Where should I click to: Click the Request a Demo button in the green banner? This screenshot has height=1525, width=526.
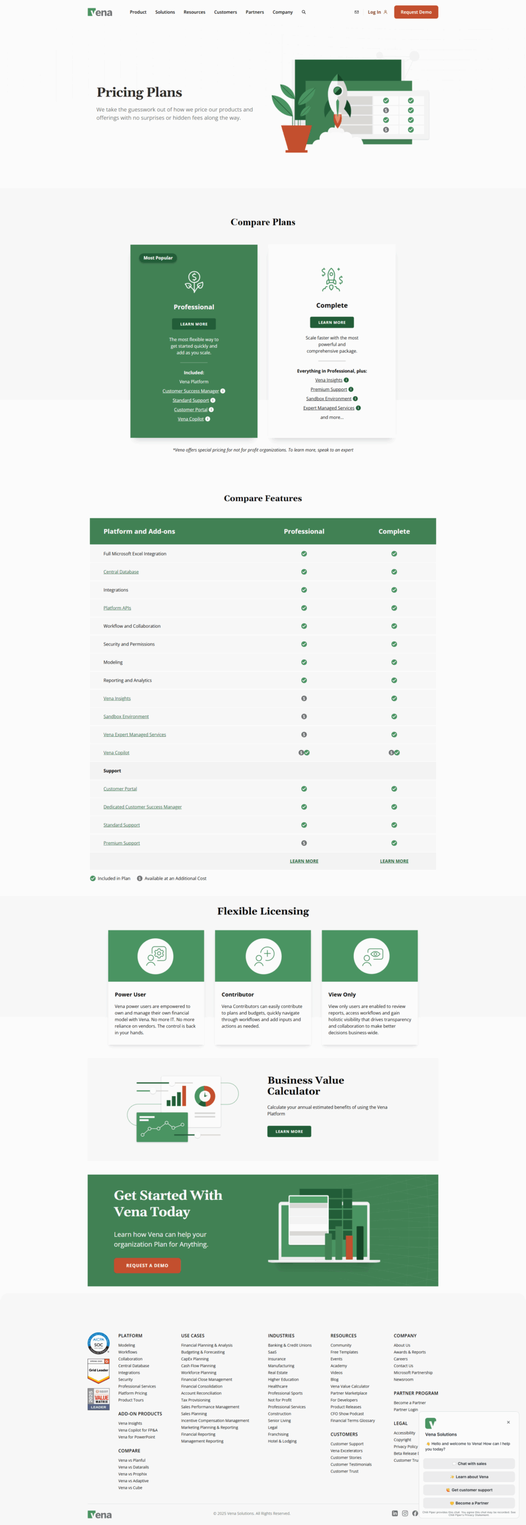(147, 1265)
